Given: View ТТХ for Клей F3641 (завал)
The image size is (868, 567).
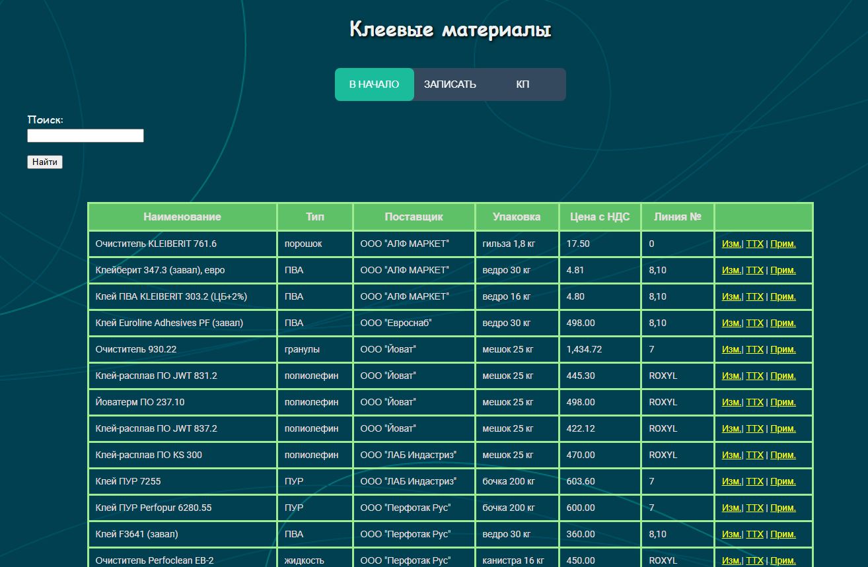Looking at the screenshot, I should coord(754,534).
